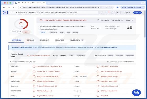Screen dimensions: 147x99
Task: Click the Sign up button
Action: [x=138, y=13]
